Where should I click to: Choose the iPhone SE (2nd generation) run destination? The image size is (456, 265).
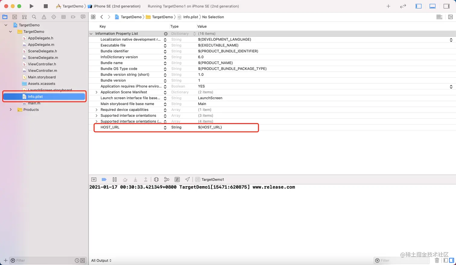(x=114, y=6)
